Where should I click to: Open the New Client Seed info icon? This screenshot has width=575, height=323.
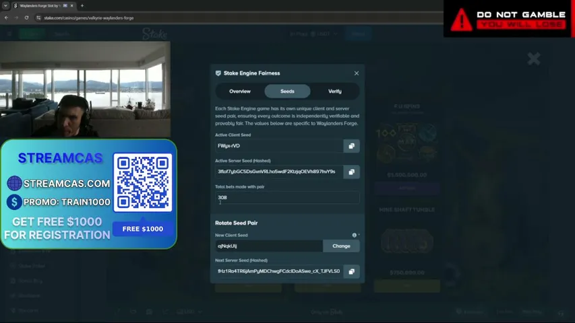tap(355, 235)
